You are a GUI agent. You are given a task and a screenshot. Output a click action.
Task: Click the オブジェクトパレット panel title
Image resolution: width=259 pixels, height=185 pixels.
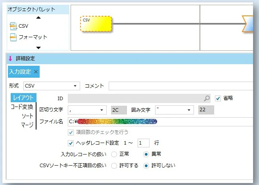pos(31,9)
